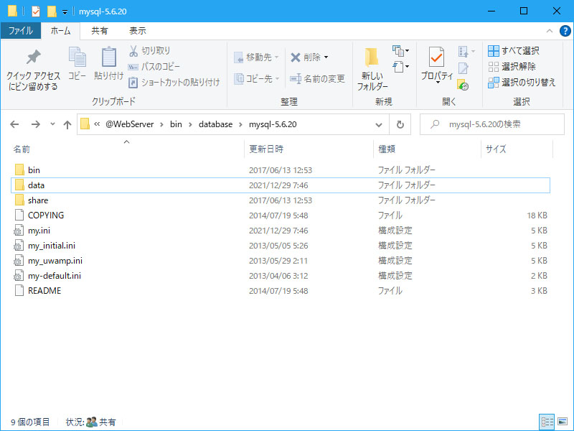
Task: Click the History icon in the Open group
Action: pyautogui.click(x=463, y=85)
